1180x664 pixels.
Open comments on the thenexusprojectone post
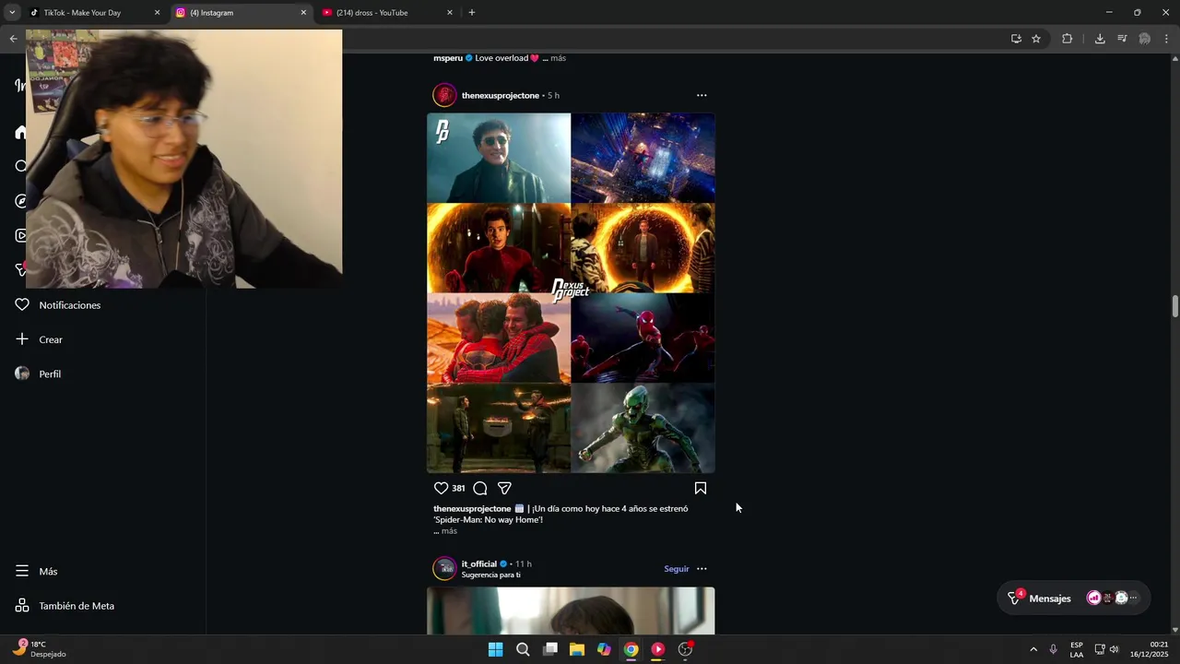480,488
